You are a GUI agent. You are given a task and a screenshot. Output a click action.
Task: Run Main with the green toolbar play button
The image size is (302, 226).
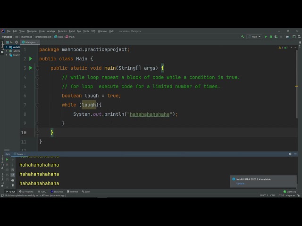[x=266, y=37]
